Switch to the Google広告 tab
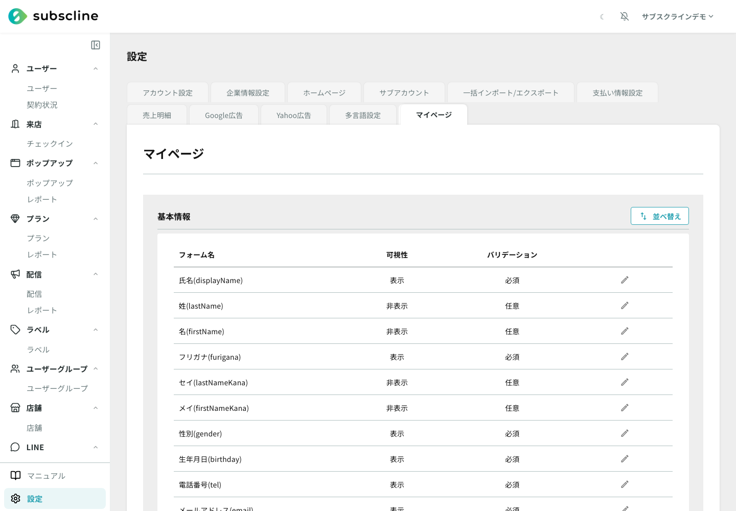This screenshot has height=511, width=736. [224, 115]
